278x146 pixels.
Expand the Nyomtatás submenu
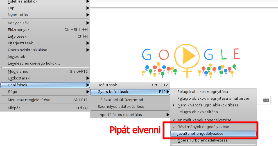[45, 15]
